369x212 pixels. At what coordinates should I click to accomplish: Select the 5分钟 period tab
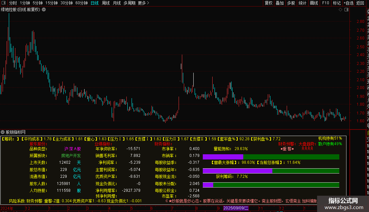pyautogui.click(x=38, y=3)
